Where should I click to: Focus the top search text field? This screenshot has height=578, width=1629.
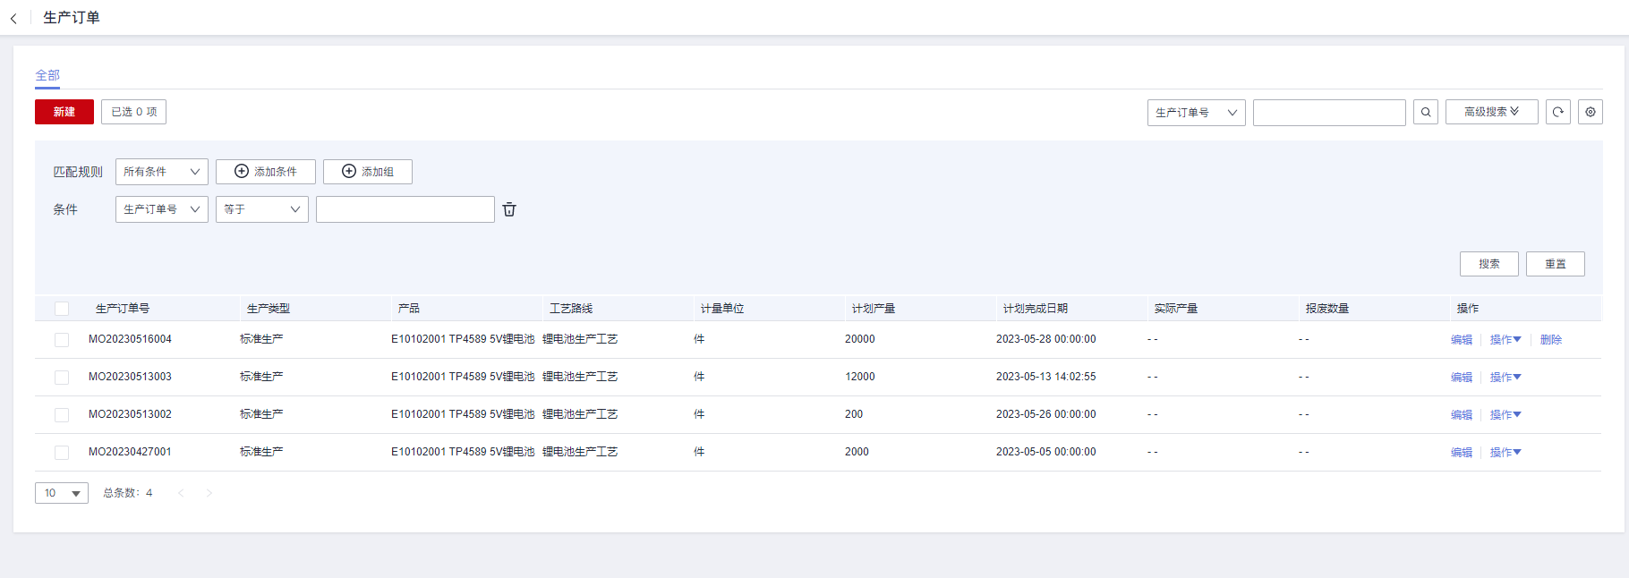(1329, 113)
